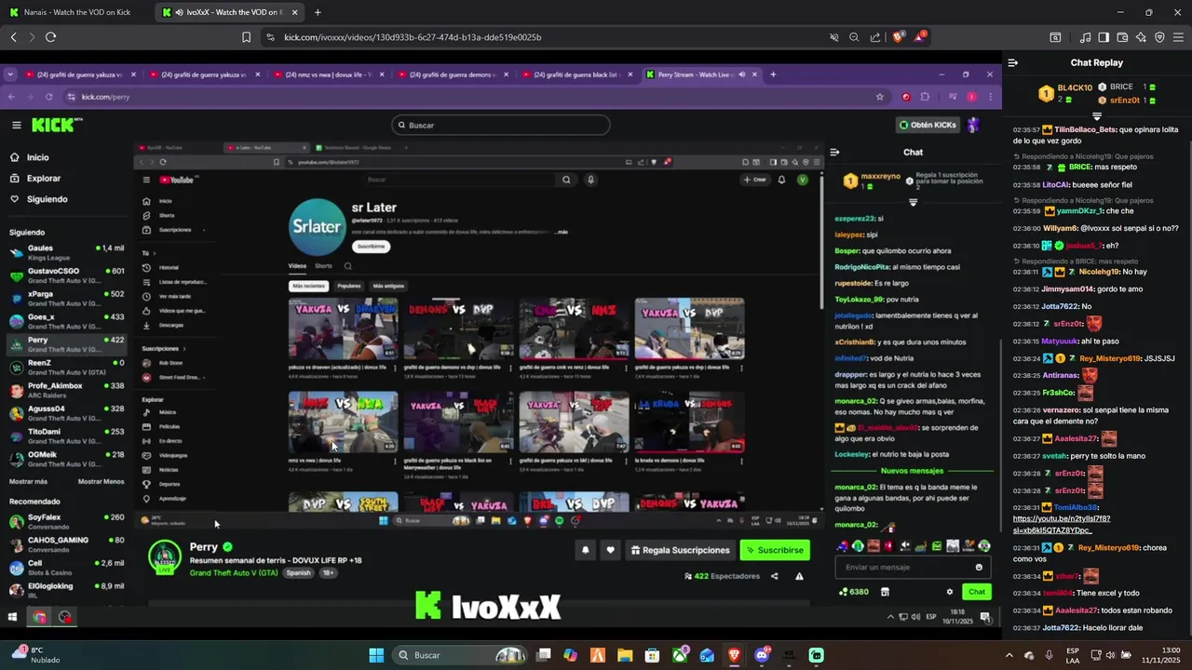Open Brave's tab search toolbar icon
Viewport: 1192px width, 670px height.
(x=1055, y=37)
